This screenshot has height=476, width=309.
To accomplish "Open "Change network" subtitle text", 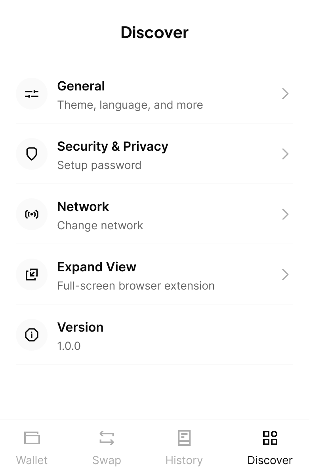I will [x=100, y=225].
